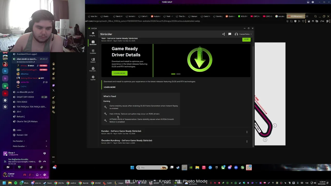Add channel to Ses Kanalları with plus
Screen dimensions: 331x186
point(46,141)
